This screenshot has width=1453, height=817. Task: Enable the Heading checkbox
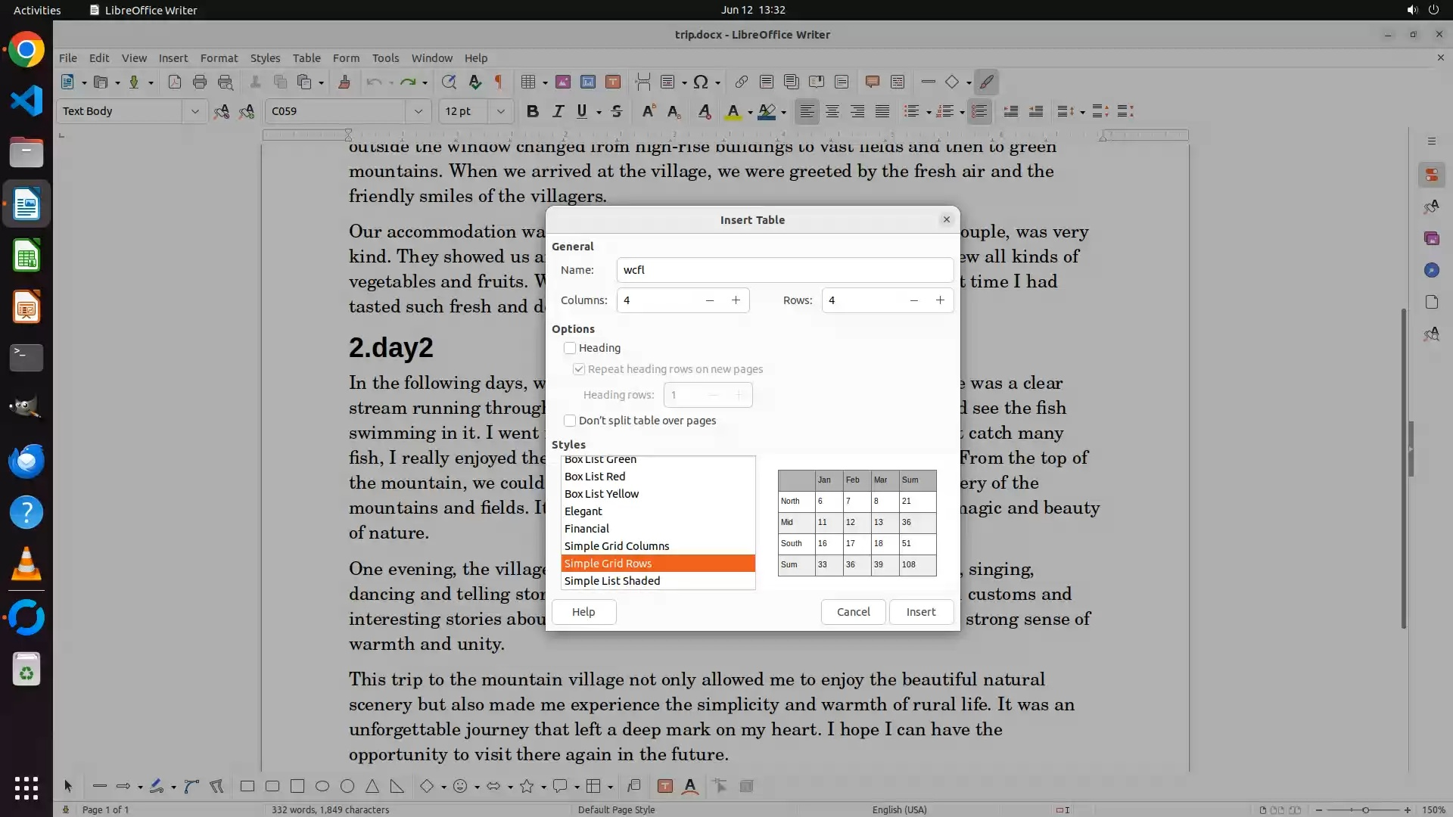570,348
